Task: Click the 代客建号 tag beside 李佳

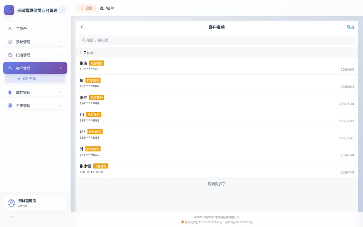Action: pyautogui.click(x=97, y=97)
